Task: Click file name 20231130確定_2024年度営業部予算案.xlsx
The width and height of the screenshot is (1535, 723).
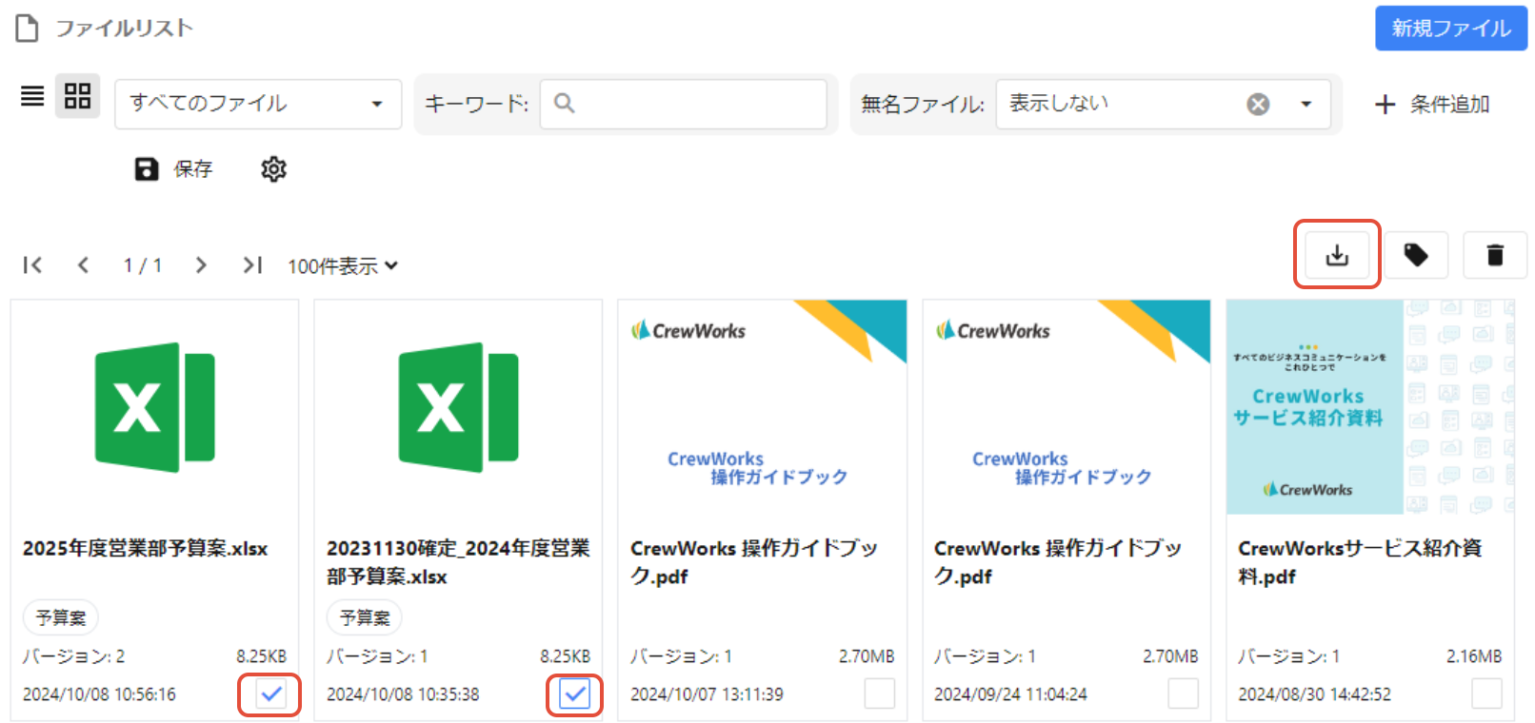Action: 458,562
